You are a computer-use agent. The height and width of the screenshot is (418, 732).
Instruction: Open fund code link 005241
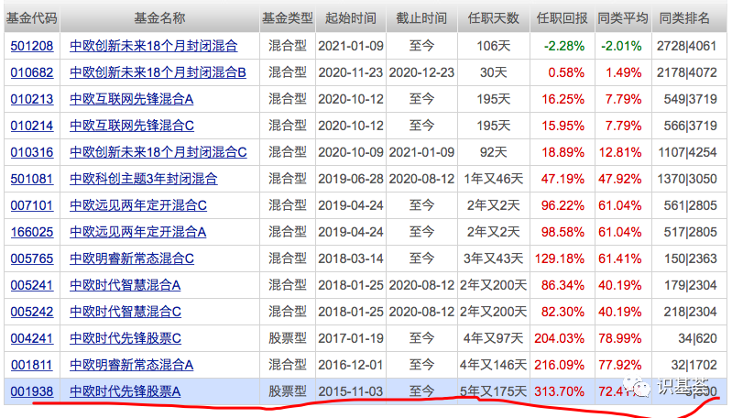32,285
